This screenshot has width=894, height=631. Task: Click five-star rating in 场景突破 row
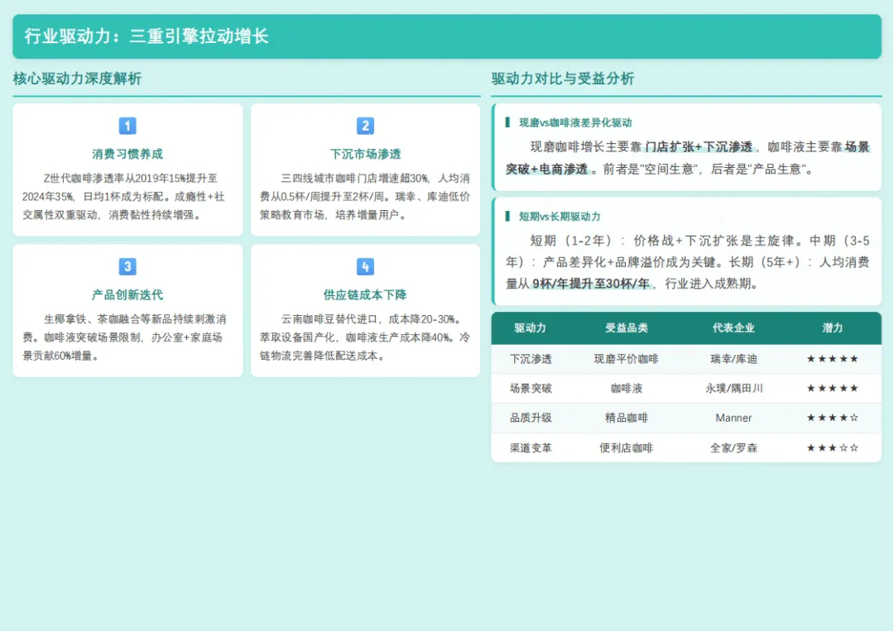pyautogui.click(x=832, y=389)
